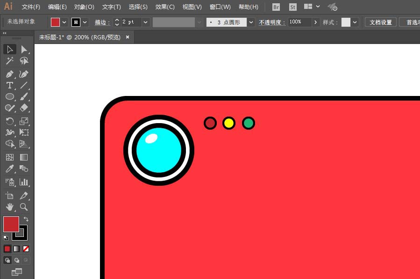
Task: Select the Pen tool
Action: [10, 74]
